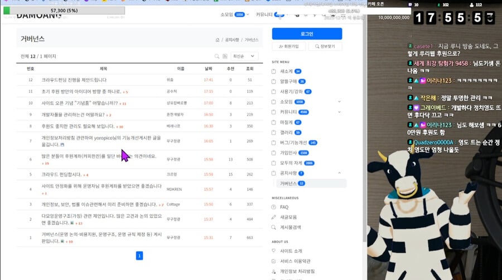
Task: Open 소모임 label in the site menu
Action: [x=286, y=102]
